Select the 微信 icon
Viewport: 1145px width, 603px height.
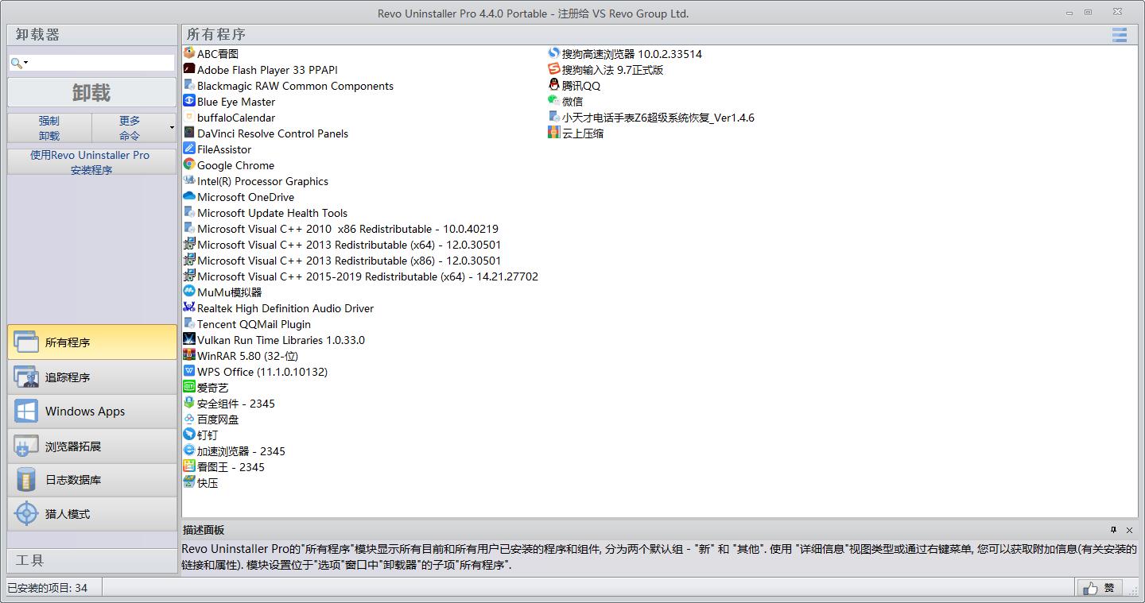554,101
